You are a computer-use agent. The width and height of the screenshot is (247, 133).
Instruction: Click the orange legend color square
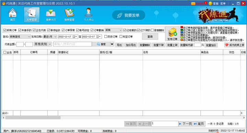(181, 40)
